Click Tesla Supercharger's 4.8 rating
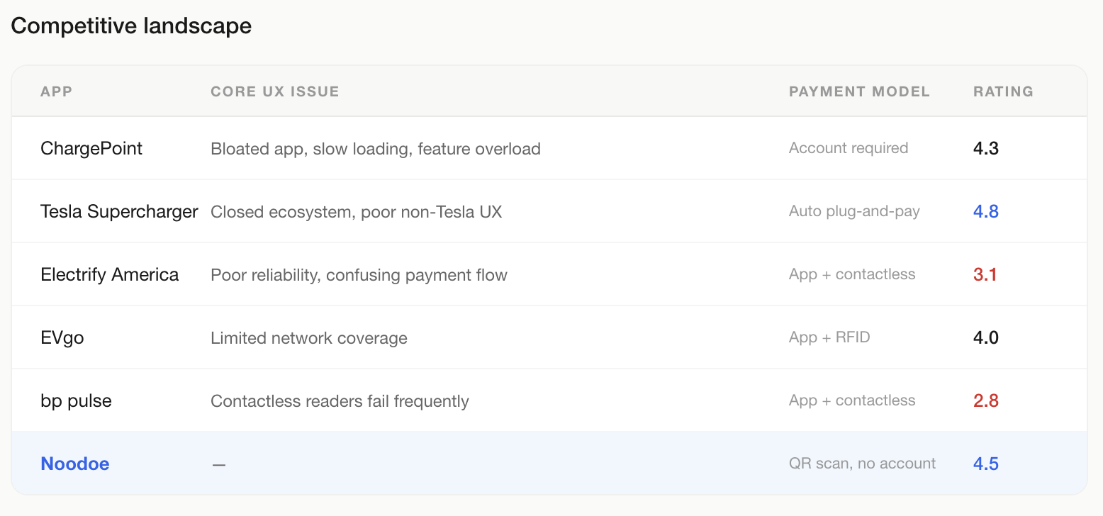The image size is (1103, 516). point(986,211)
